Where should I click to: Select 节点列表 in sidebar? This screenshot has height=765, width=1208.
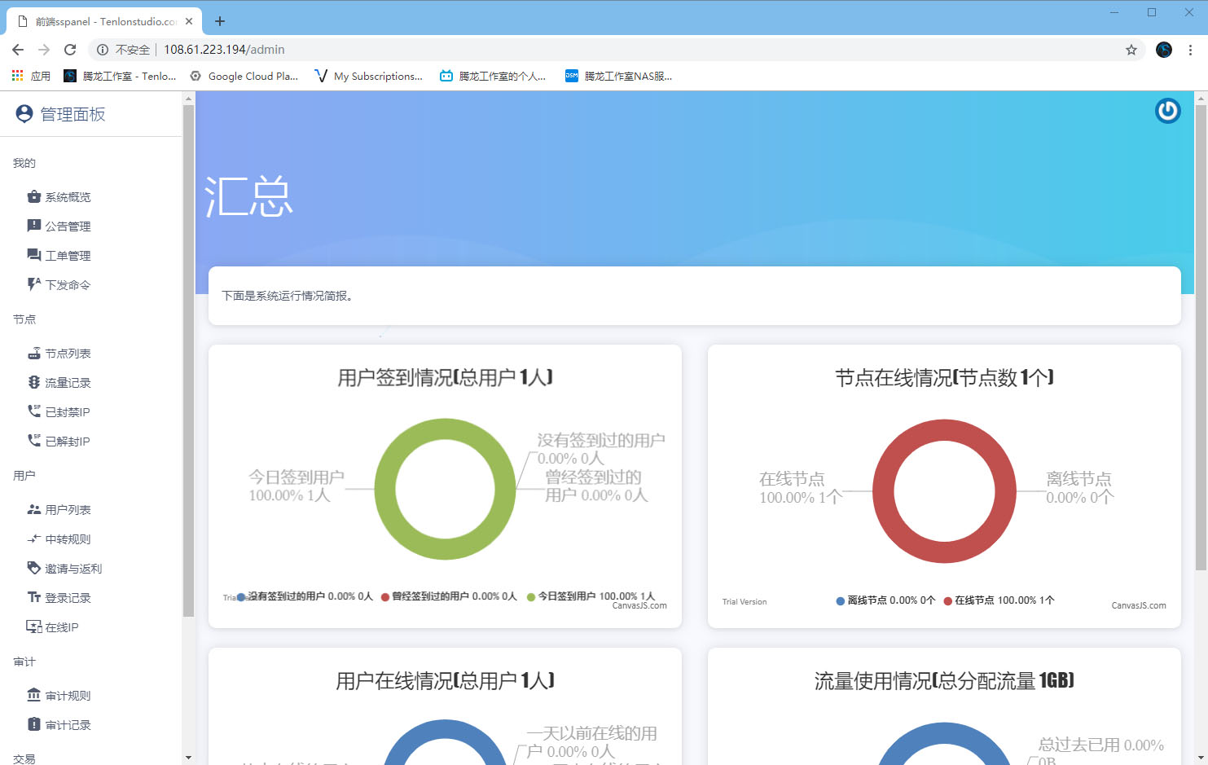click(x=68, y=354)
